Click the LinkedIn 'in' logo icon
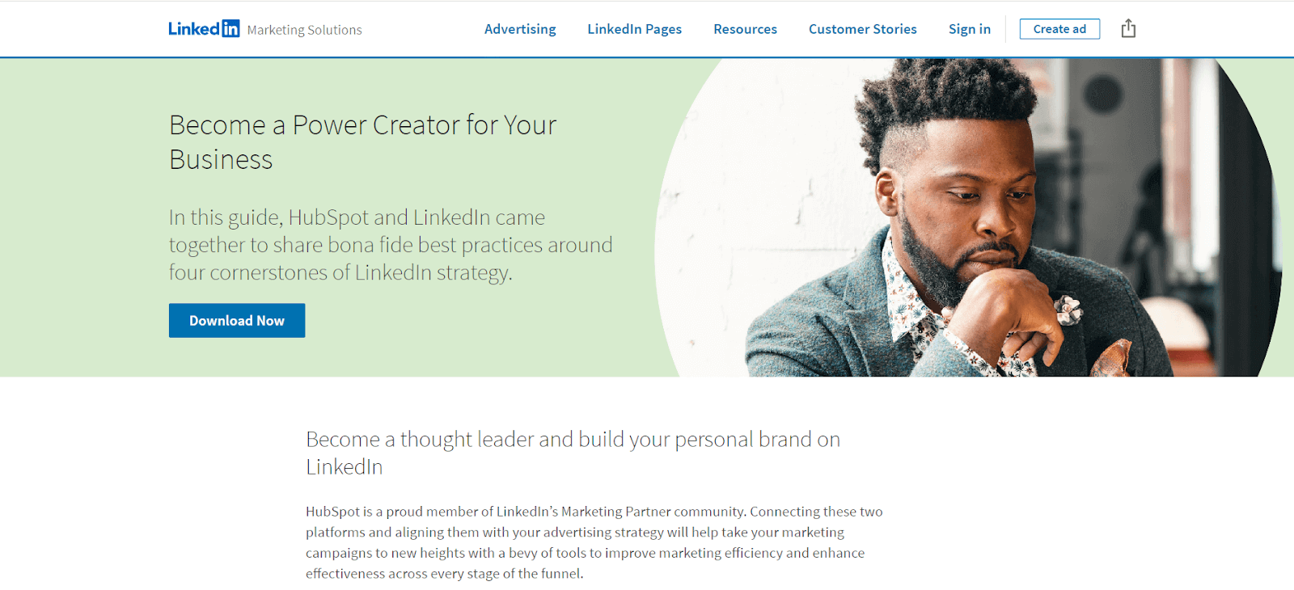The image size is (1294, 590). pos(230,27)
